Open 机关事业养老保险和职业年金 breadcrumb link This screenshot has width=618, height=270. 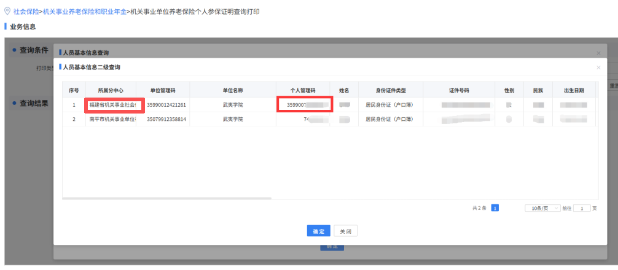pos(84,12)
